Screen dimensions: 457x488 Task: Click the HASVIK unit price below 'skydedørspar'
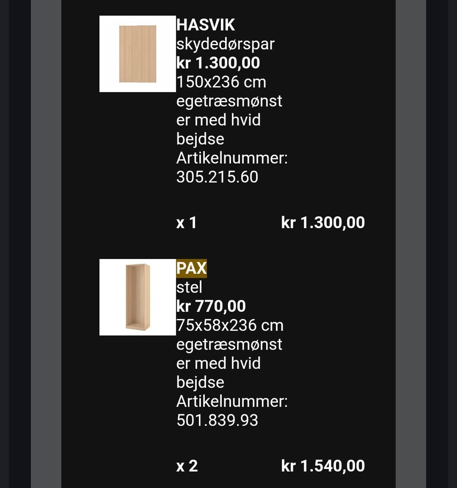click(x=218, y=63)
